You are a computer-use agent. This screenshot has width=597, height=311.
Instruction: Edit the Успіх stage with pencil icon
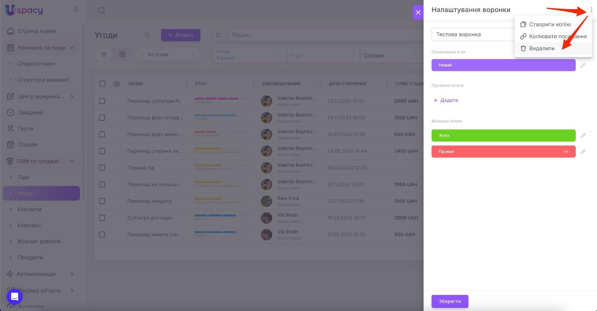[x=583, y=136]
